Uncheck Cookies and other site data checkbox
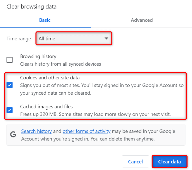192x170 pixels. pyautogui.click(x=10, y=85)
